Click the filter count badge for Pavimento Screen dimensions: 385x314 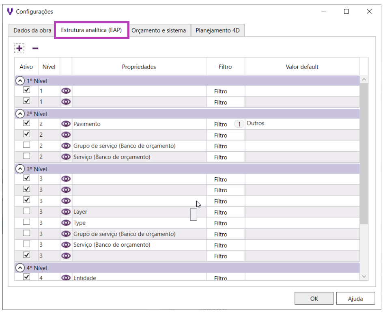click(x=239, y=124)
